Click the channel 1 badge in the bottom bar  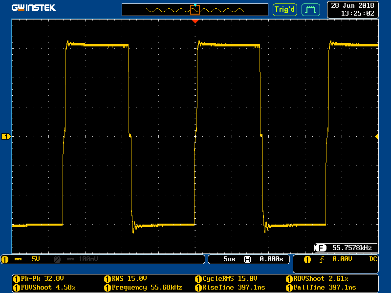[5, 259]
